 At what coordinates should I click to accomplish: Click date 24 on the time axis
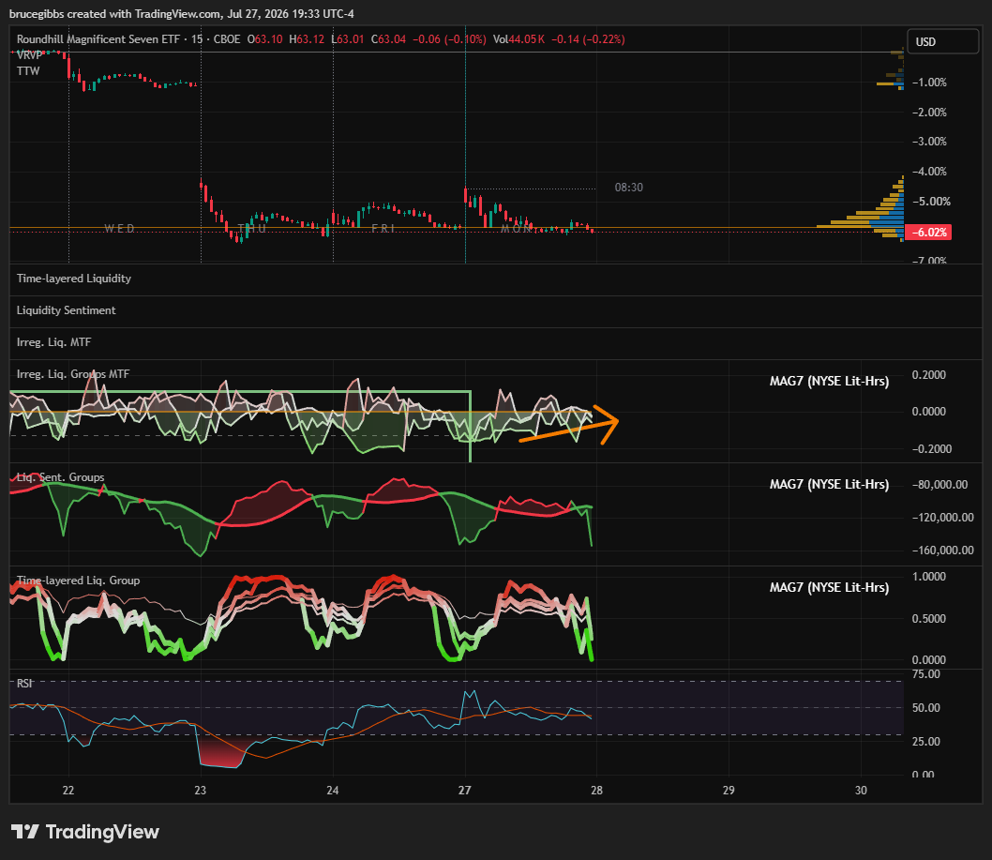click(333, 790)
